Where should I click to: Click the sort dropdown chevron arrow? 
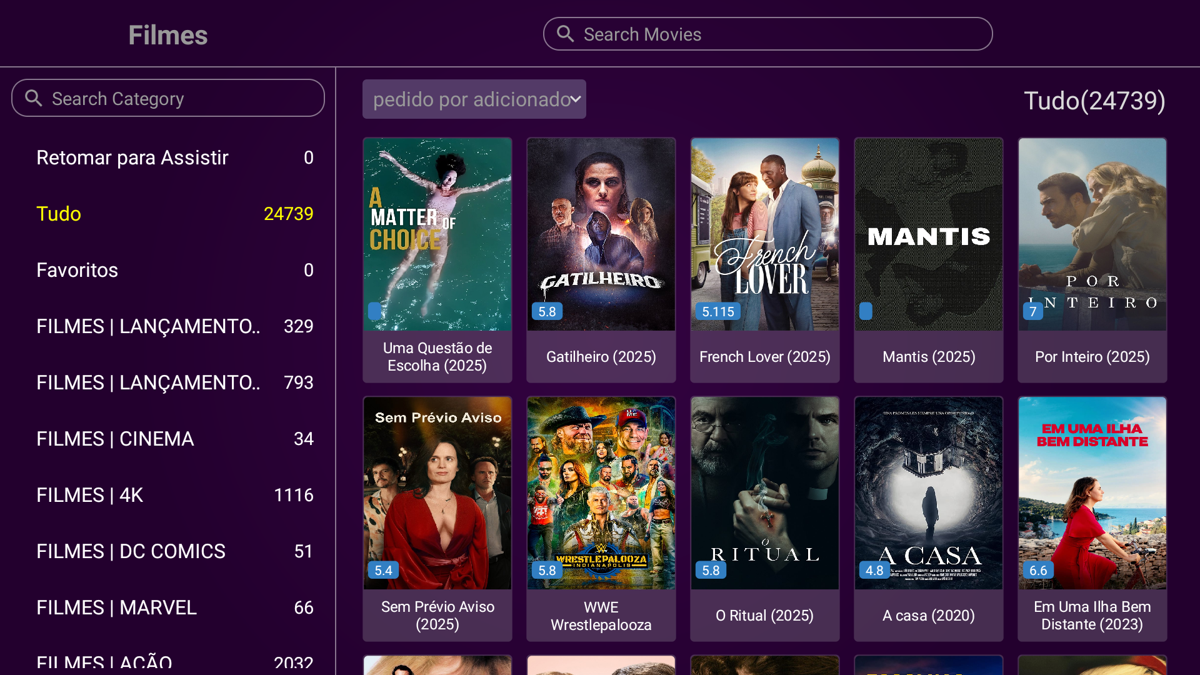576,99
